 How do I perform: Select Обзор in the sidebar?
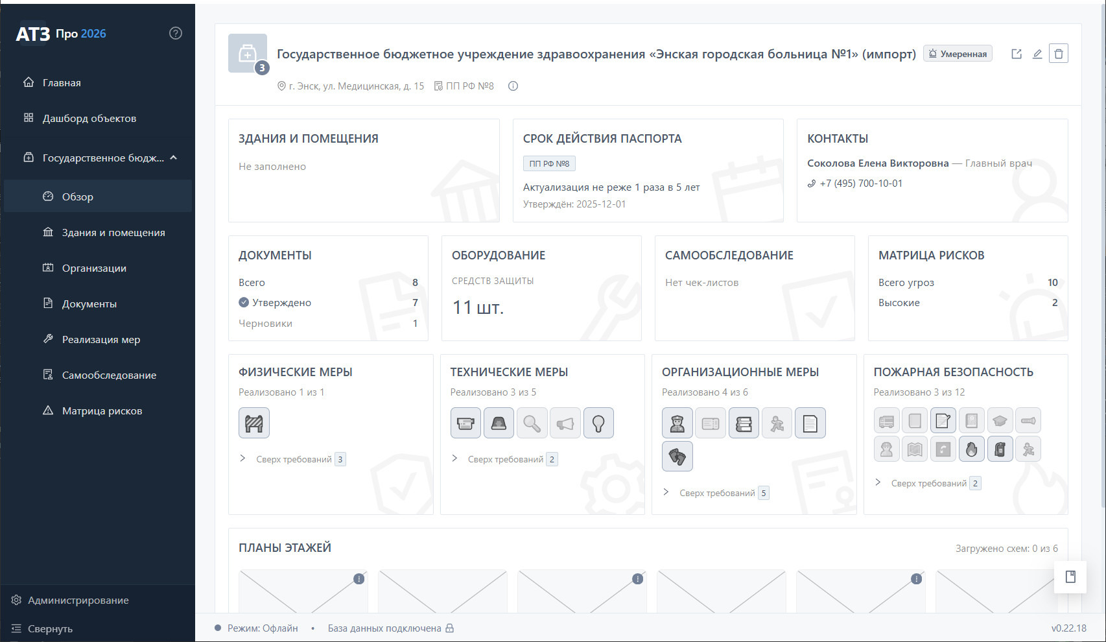click(97, 196)
